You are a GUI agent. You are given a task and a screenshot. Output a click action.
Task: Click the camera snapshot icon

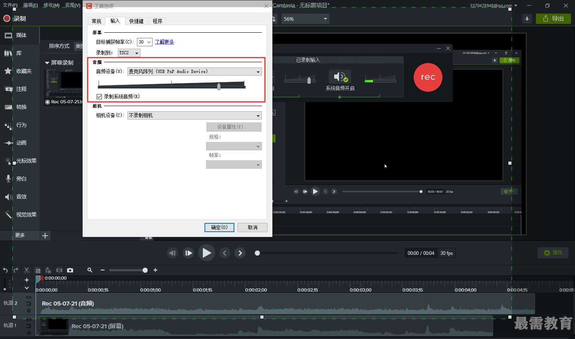70,270
